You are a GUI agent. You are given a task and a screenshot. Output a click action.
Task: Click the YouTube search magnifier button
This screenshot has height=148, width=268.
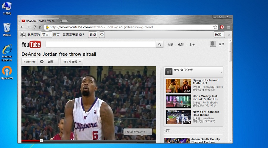(x=160, y=44)
